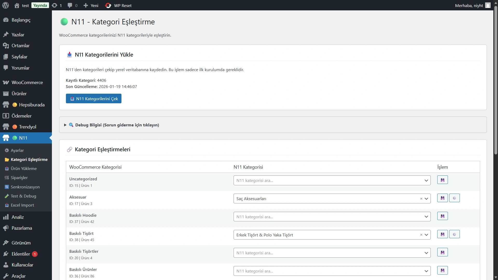Open Ürün Yükleme submenu item
Image resolution: width=498 pixels, height=280 pixels.
click(x=24, y=169)
